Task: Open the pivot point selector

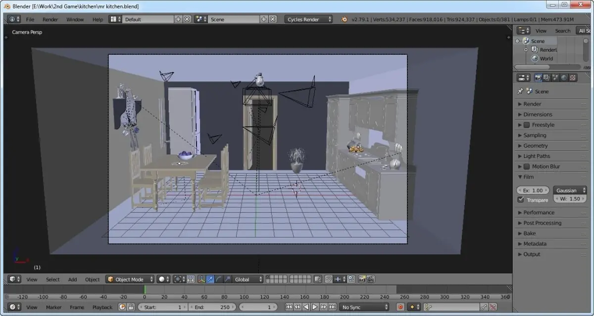Action: 179,279
